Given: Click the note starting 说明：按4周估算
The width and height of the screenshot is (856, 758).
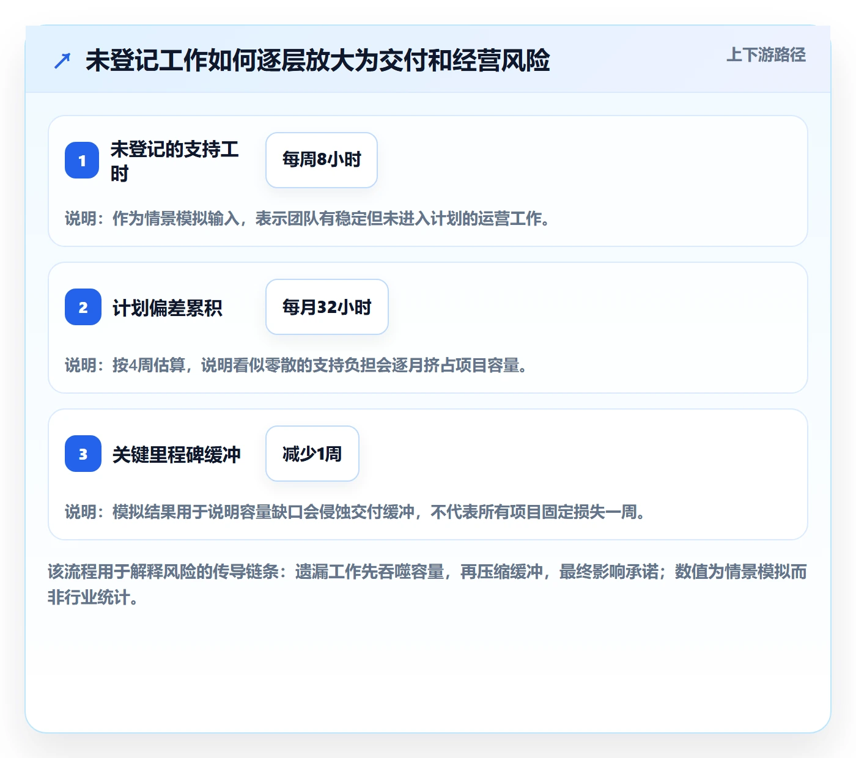Looking at the screenshot, I should pyautogui.click(x=297, y=365).
